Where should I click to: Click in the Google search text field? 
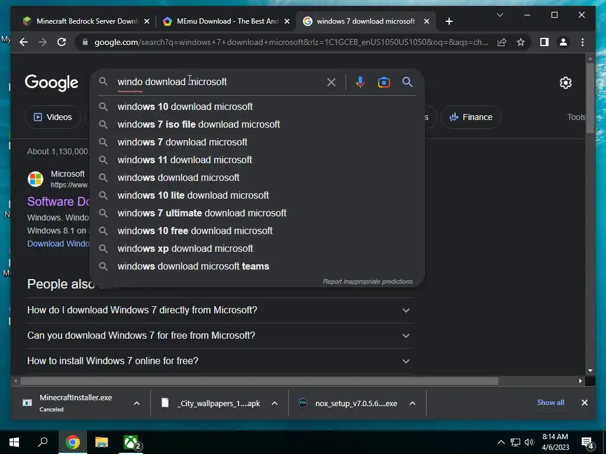[218, 82]
